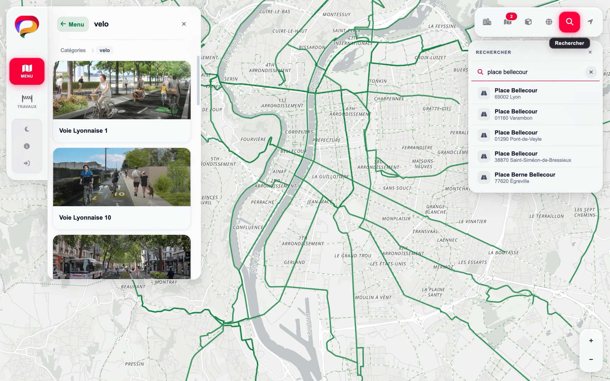Switch to the TRAVAUX section
610x381 pixels.
(27, 102)
